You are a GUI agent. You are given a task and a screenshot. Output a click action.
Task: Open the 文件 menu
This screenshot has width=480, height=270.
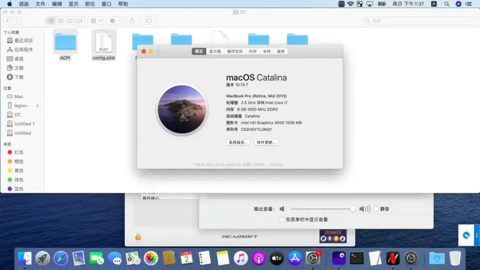click(40, 4)
